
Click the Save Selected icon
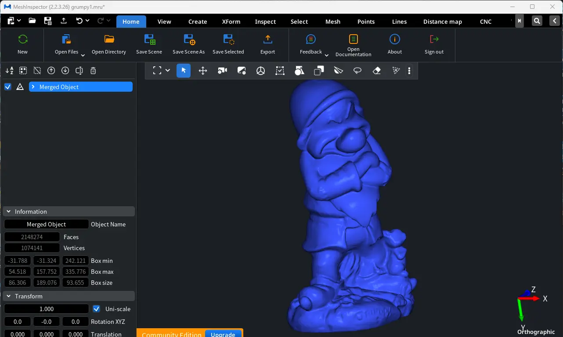coord(228,39)
